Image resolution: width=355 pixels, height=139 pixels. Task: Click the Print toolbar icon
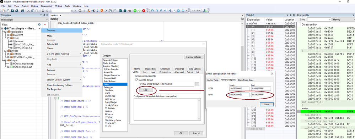click(23, 11)
